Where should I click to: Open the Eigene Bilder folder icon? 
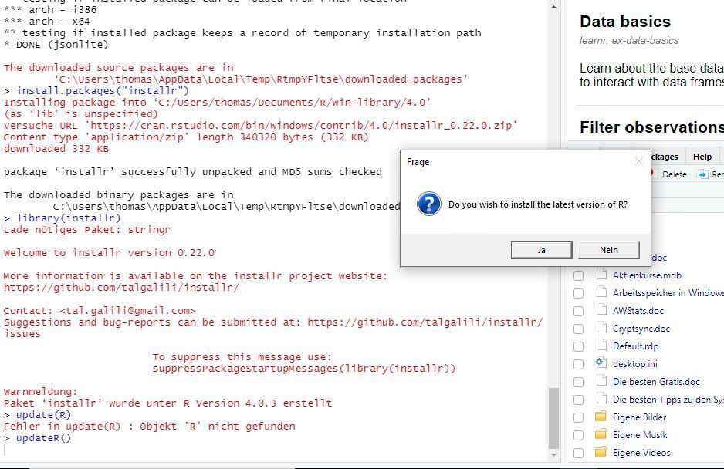(601, 417)
